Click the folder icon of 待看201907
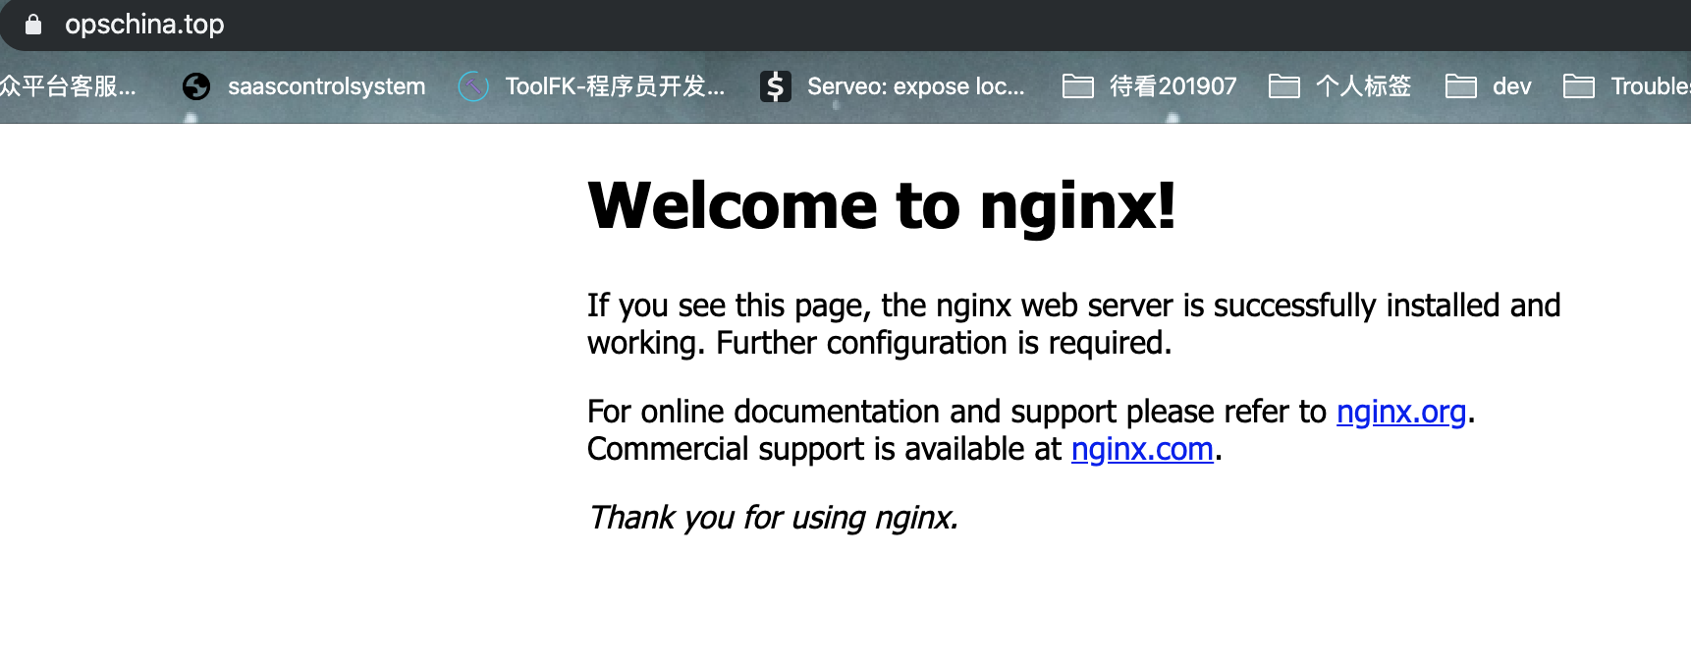 click(1078, 86)
